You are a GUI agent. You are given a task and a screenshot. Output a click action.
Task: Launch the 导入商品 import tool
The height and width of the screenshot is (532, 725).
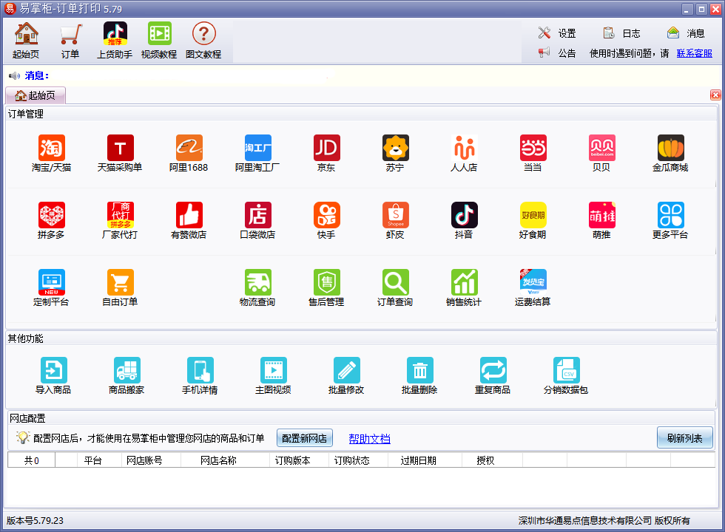pos(53,375)
